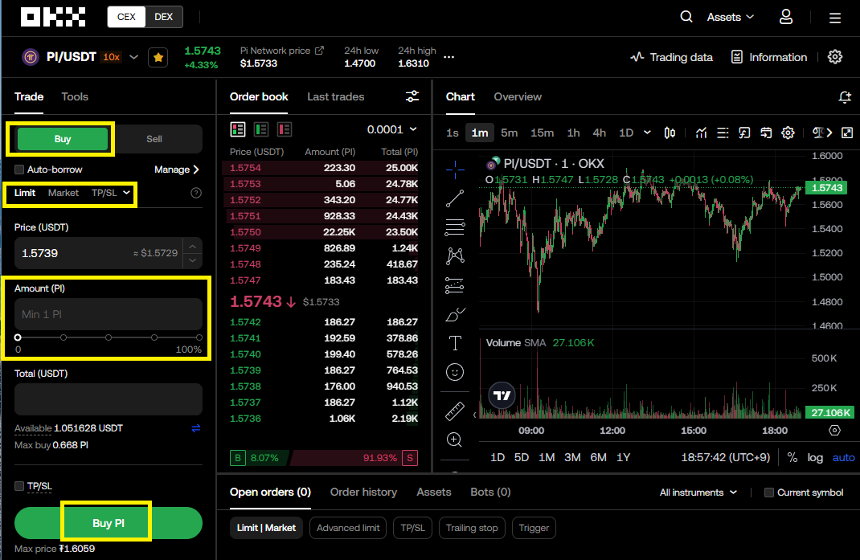Enable the TP/SL checkbox
Viewport: 860px width, 560px height.
pyautogui.click(x=19, y=486)
